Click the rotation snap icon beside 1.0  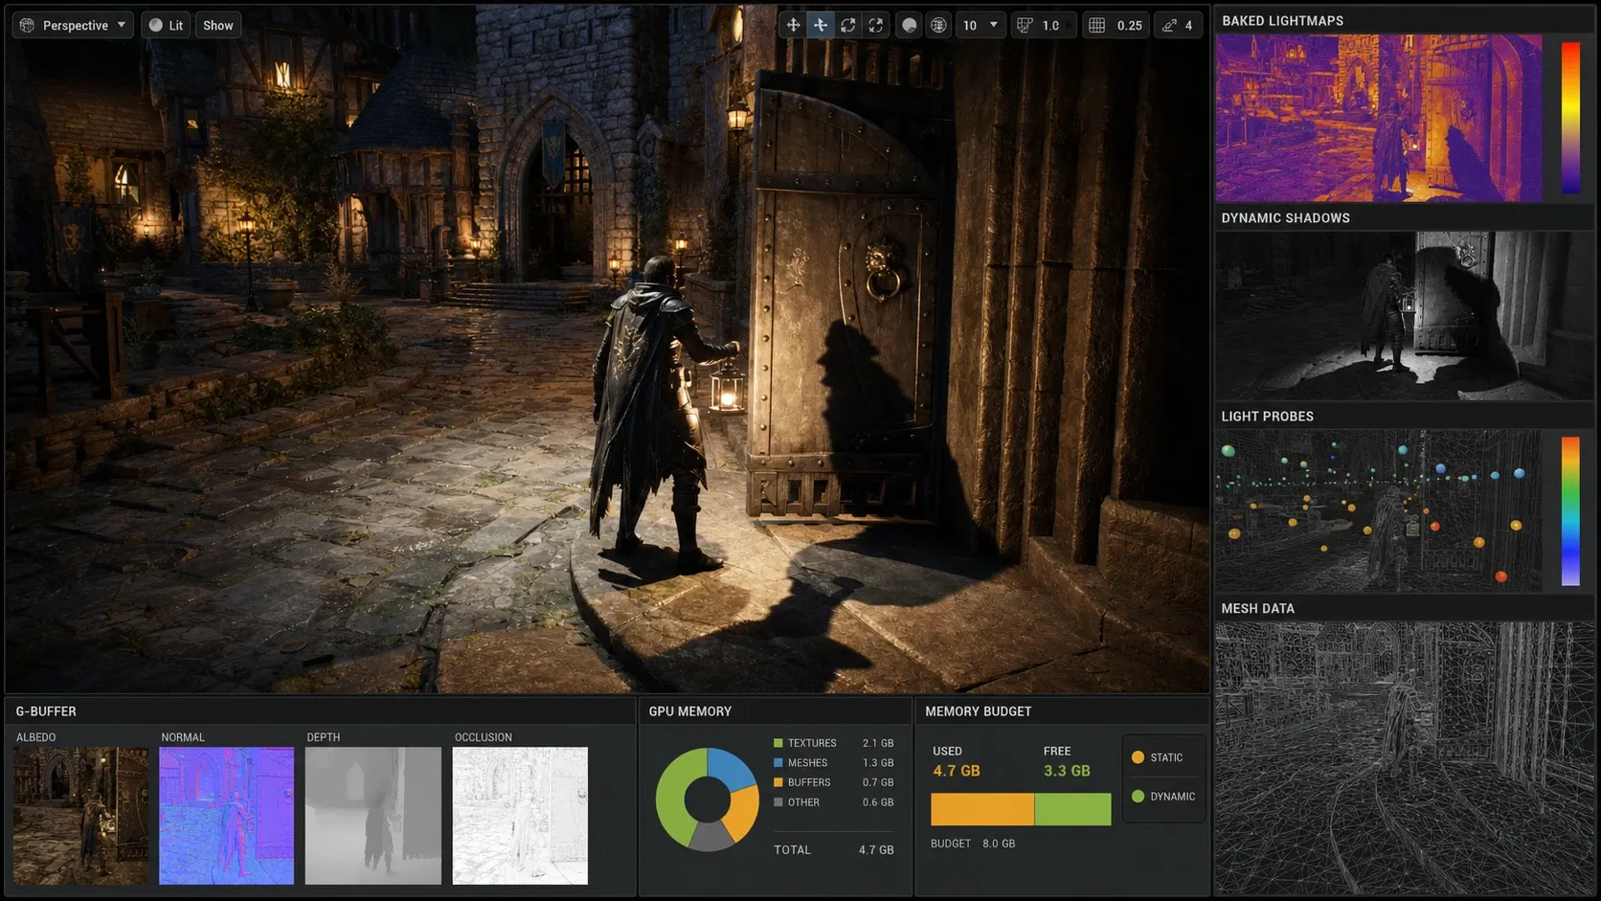click(1025, 25)
